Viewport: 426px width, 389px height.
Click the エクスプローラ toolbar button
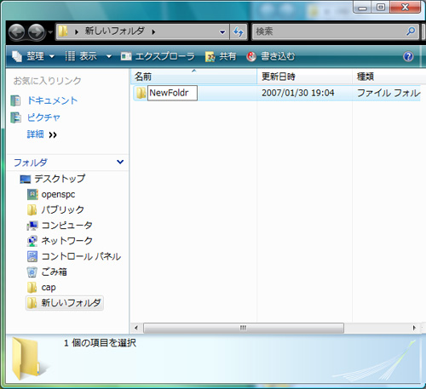[x=158, y=56]
